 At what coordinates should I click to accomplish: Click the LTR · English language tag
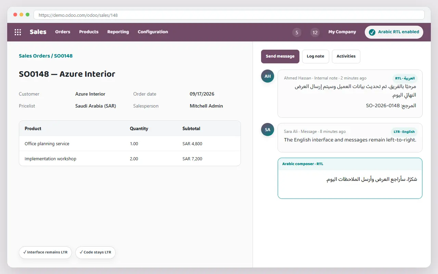[x=404, y=132]
